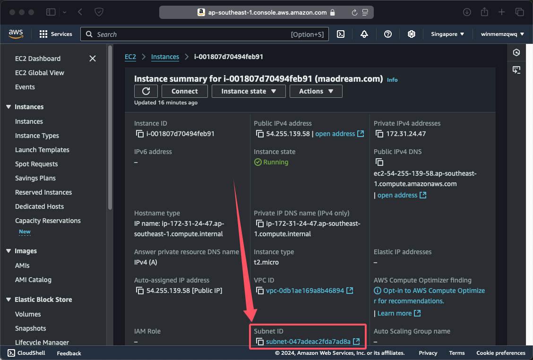Go back in Safari

80,12
